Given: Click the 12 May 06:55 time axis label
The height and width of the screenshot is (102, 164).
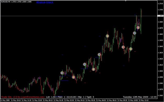Looking at the screenshot, I should [x=101, y=100].
